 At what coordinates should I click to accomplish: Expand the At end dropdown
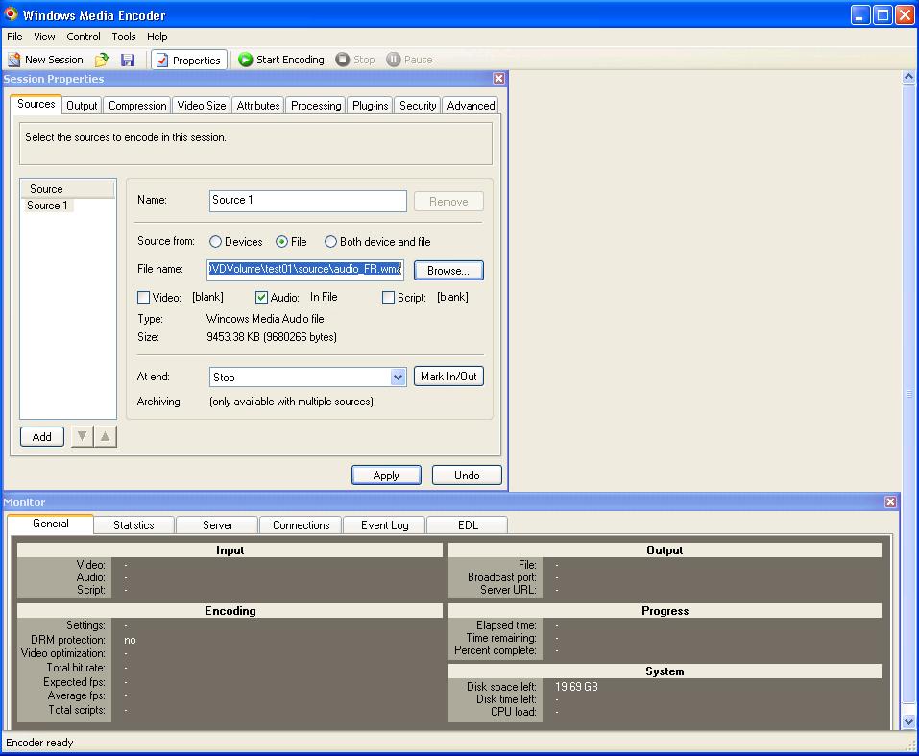point(398,378)
